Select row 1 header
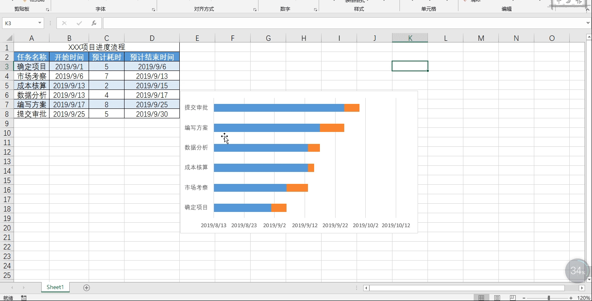Screen dimensions: 592x301 (x=7, y=47)
